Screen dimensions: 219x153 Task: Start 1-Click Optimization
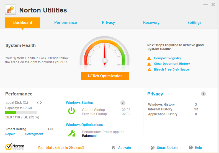click(105, 76)
